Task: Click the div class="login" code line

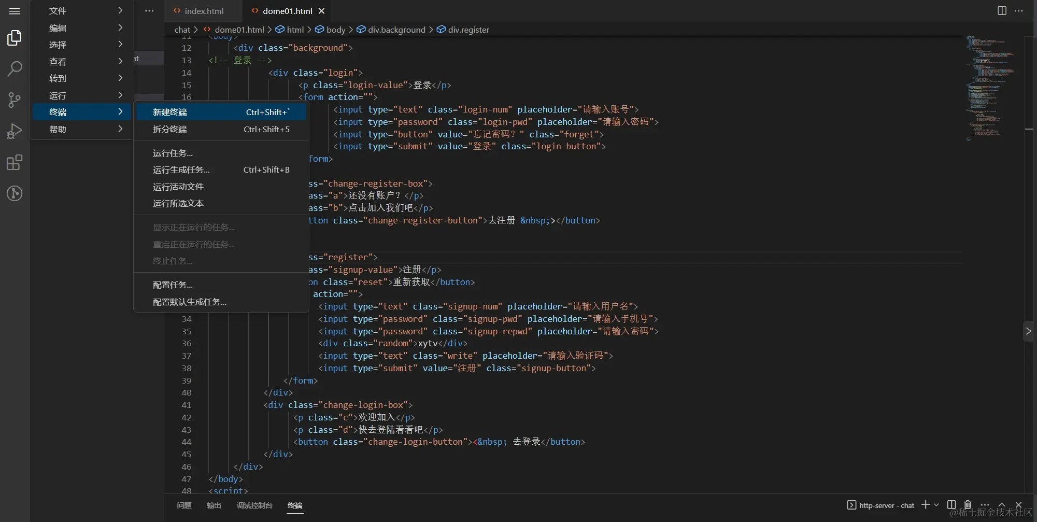Action: 315,73
